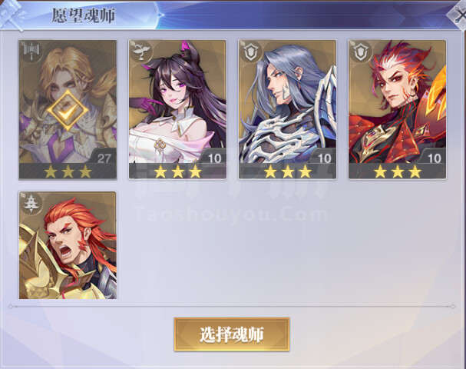Click the level 10 badge on fox-girl card
The height and width of the screenshot is (369, 466).
[213, 156]
